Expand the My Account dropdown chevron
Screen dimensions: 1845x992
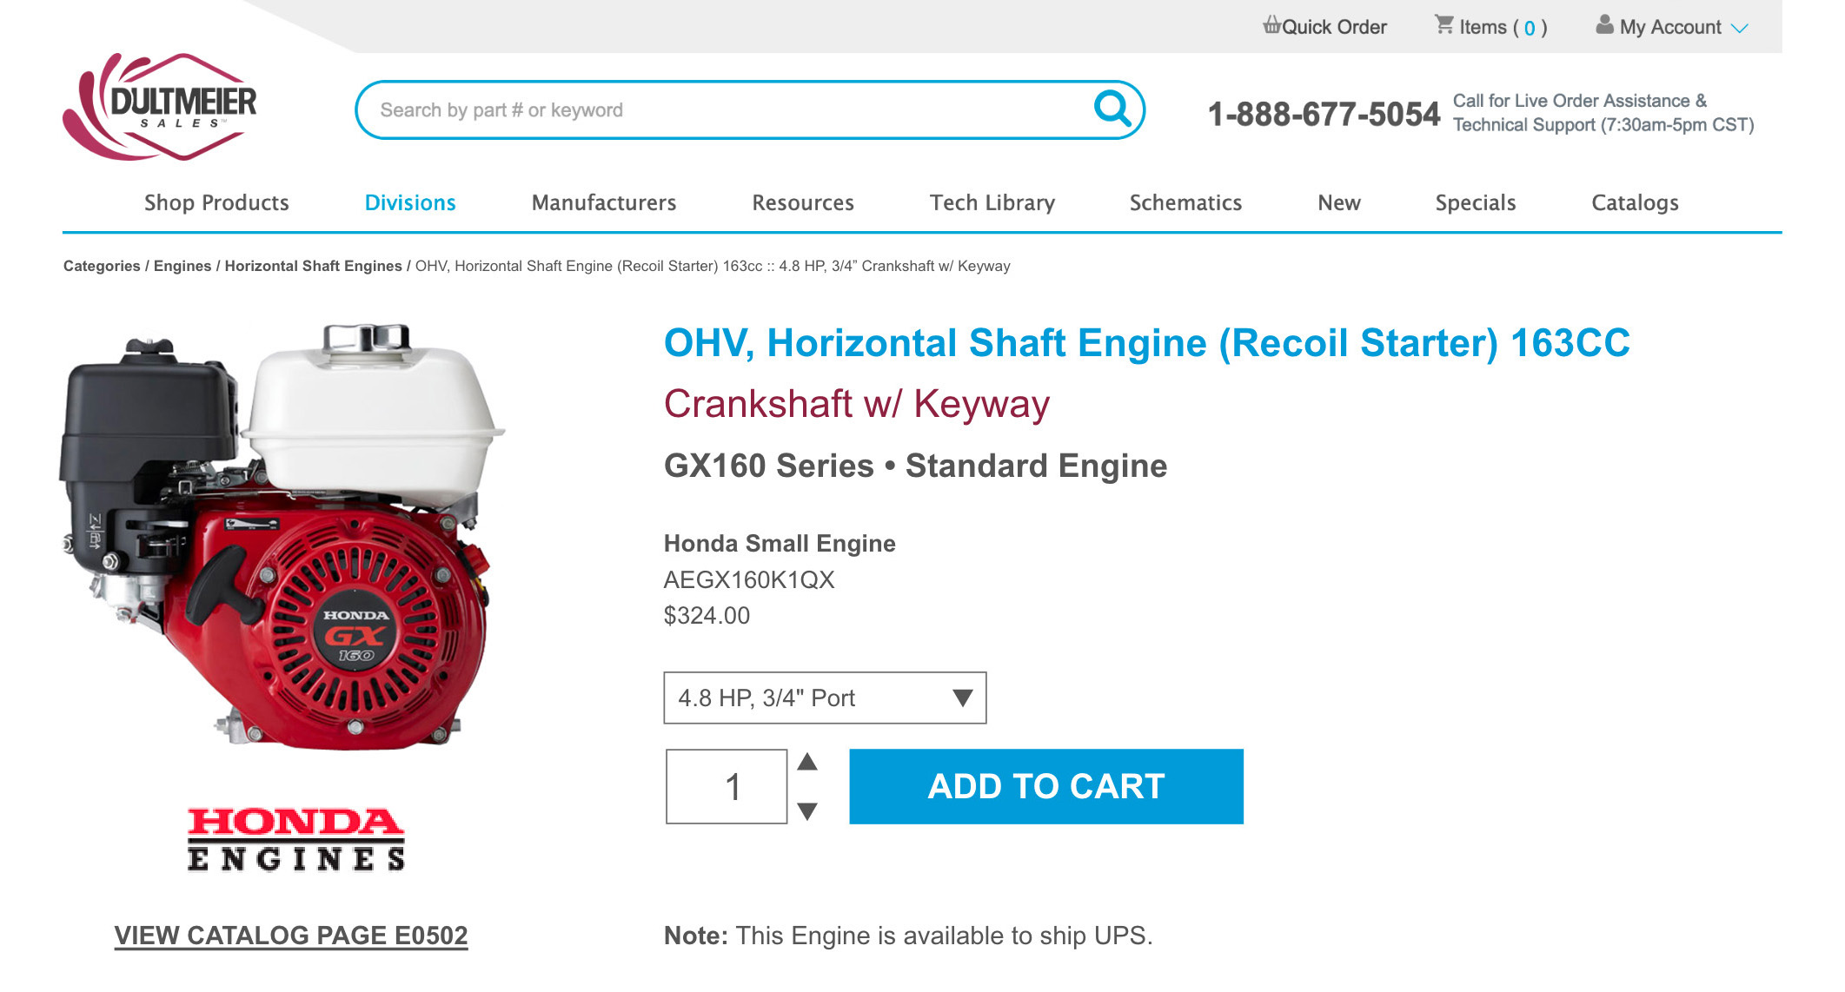[1739, 29]
